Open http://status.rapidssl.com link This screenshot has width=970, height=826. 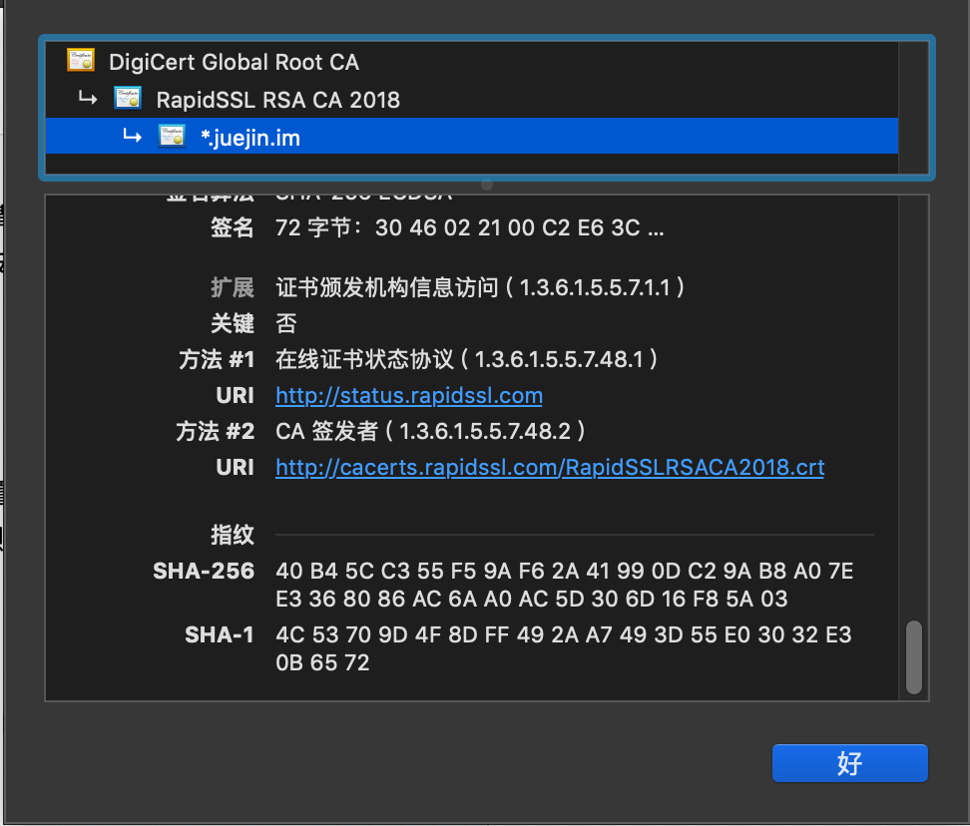tap(409, 396)
